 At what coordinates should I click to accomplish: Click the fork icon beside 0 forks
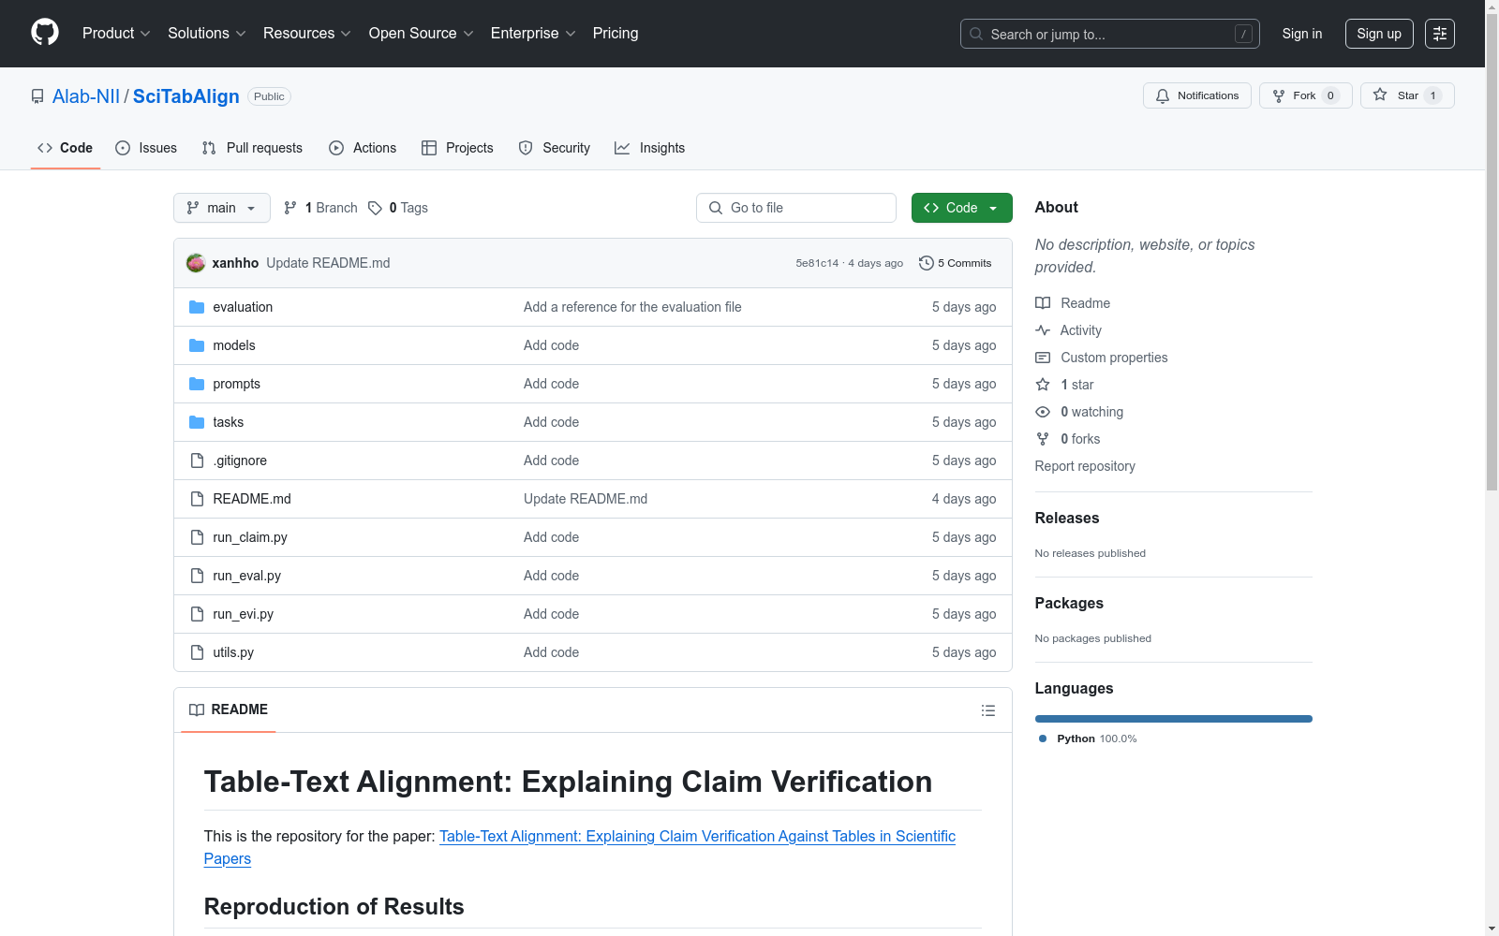(x=1043, y=439)
